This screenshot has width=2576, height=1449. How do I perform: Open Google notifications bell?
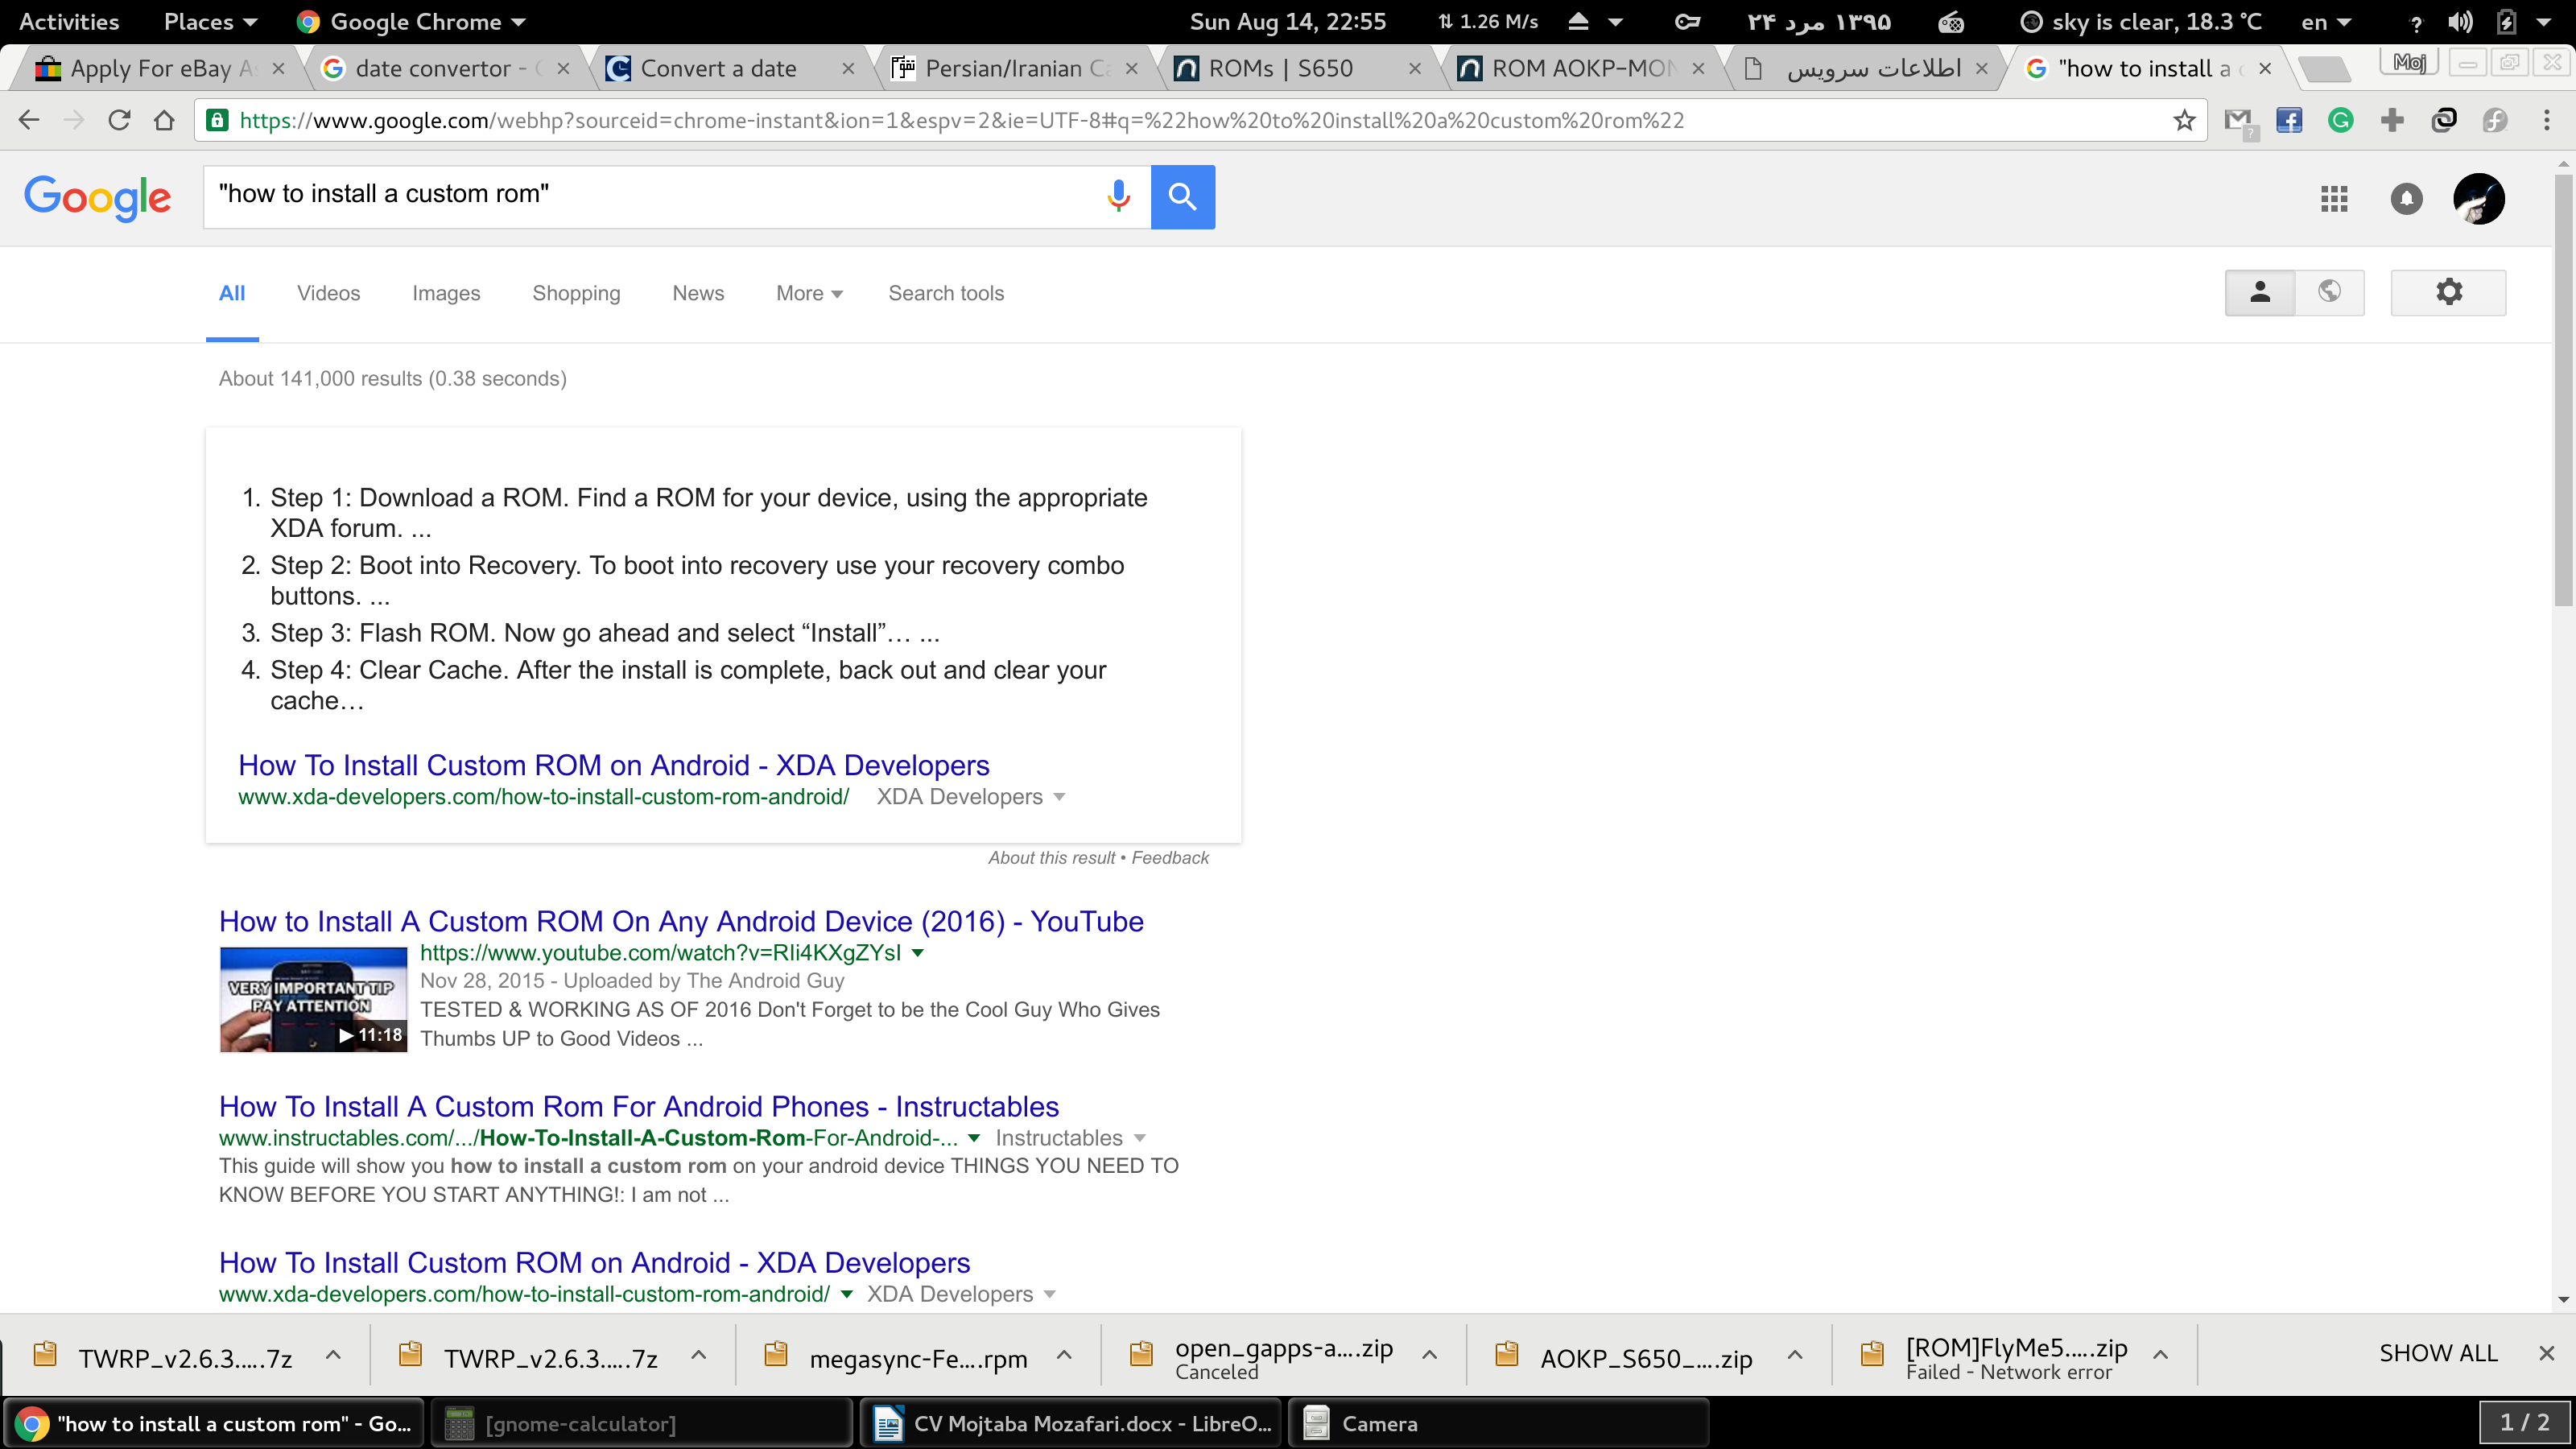tap(2406, 199)
